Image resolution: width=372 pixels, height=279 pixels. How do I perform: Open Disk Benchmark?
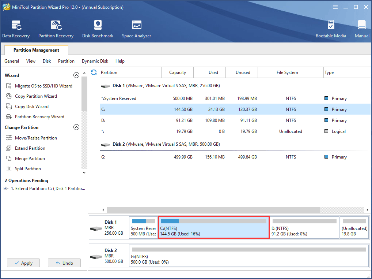coord(98,29)
